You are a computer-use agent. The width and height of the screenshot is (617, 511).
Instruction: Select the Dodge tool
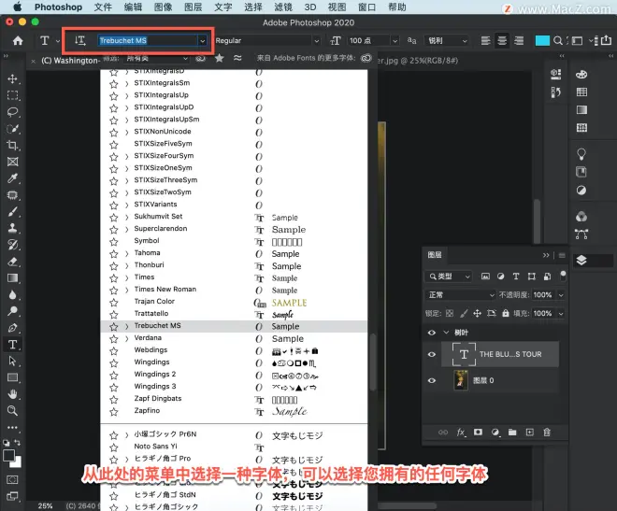pyautogui.click(x=12, y=311)
